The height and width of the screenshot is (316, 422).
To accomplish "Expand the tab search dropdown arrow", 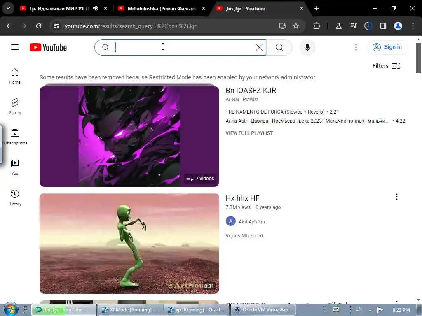I will (x=8, y=8).
